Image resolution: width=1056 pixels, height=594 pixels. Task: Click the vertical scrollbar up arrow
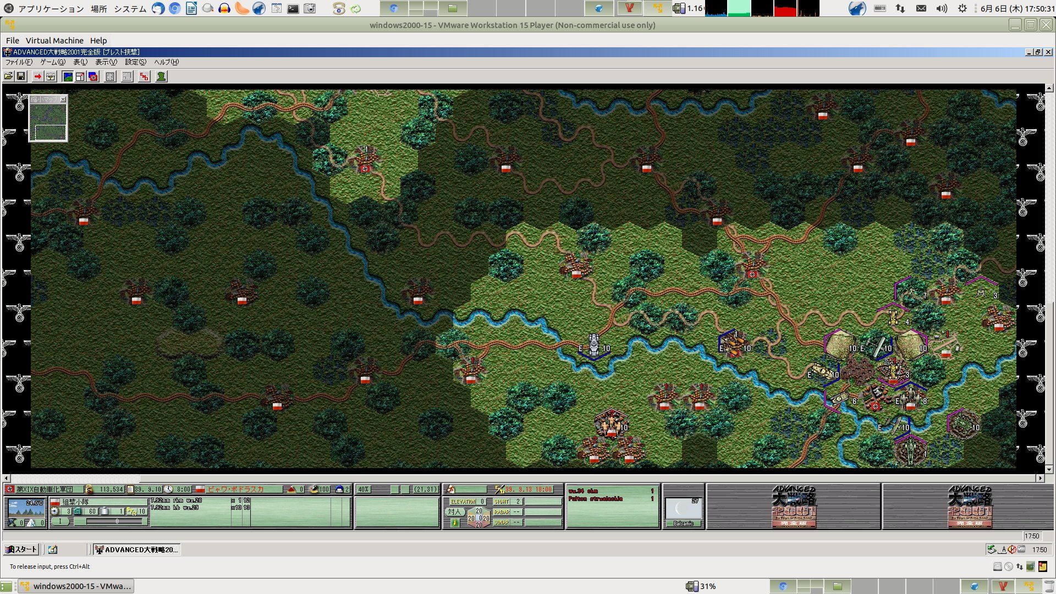(x=1049, y=88)
